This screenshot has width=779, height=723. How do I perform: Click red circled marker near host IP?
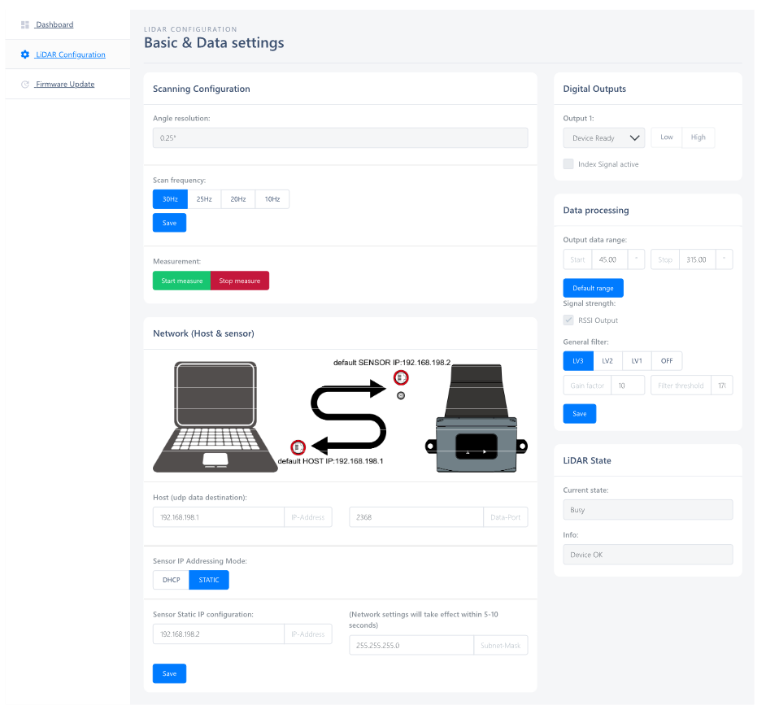click(298, 446)
